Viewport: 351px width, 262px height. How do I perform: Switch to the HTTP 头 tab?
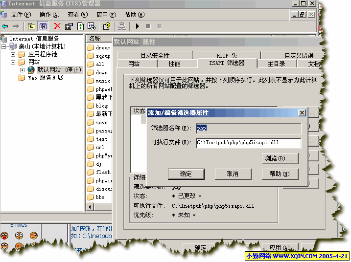click(226, 55)
